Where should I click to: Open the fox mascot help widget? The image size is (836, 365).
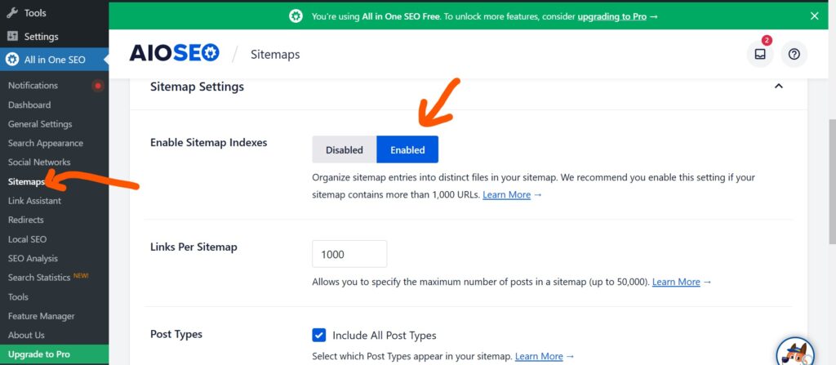click(x=795, y=352)
